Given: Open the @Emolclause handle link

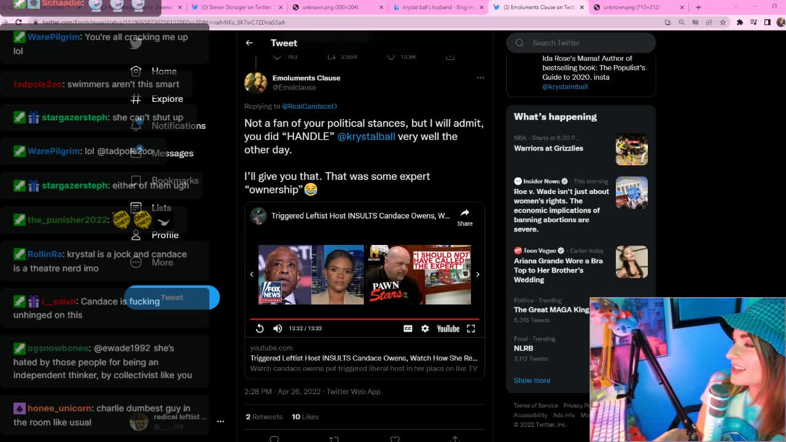Looking at the screenshot, I should pyautogui.click(x=294, y=88).
